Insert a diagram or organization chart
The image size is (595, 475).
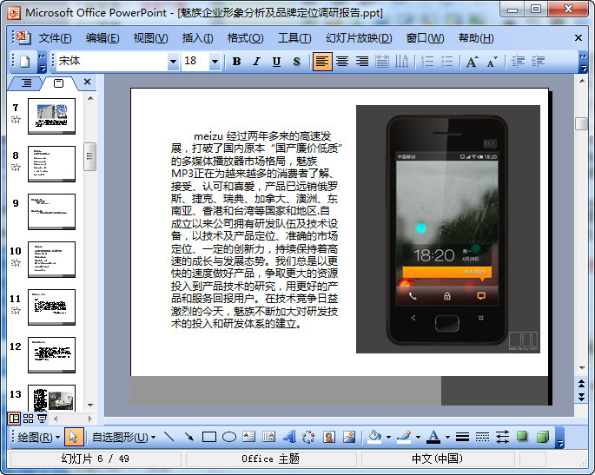point(308,437)
